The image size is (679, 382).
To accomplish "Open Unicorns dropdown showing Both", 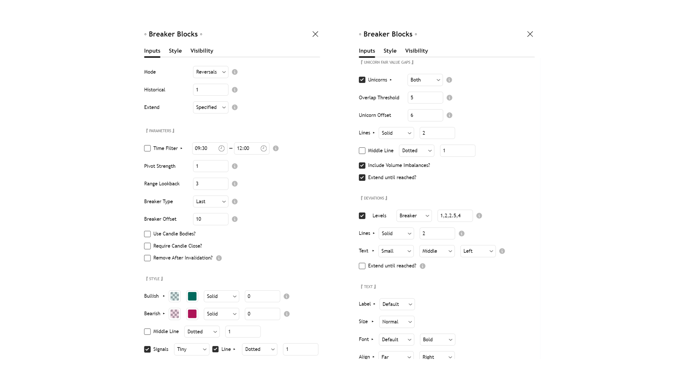I will coord(425,80).
